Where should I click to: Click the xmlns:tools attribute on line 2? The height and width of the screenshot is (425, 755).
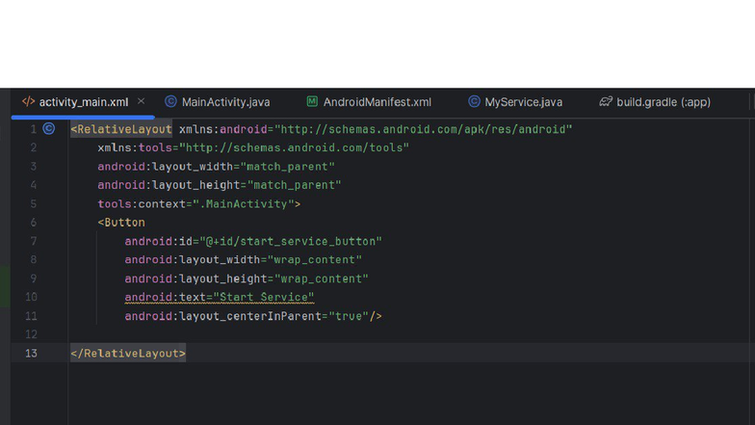coord(253,148)
